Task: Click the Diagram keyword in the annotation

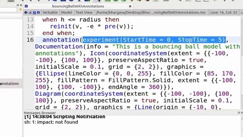Action: tap(48, 94)
